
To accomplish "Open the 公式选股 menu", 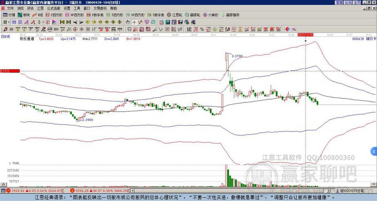I will [54, 8].
